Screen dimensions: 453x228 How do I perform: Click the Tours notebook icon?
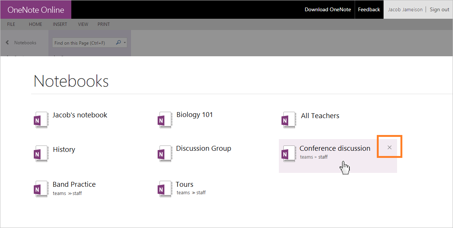click(165, 189)
